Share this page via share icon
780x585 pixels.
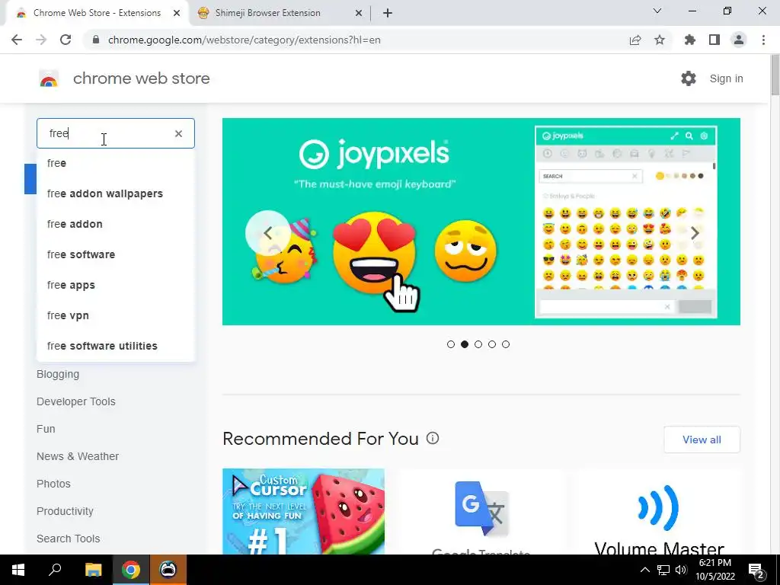(x=635, y=40)
